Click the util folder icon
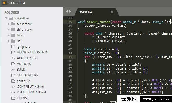This screenshot has width=172, height=103. pos(13,41)
